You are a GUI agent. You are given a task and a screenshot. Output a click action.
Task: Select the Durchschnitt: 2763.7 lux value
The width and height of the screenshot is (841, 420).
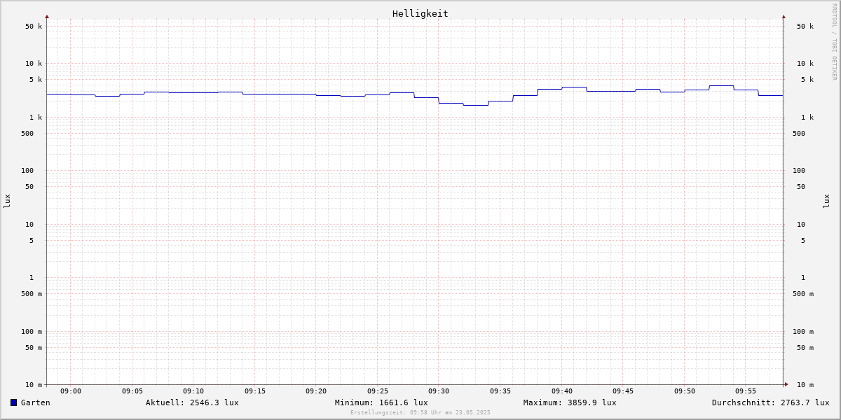tap(771, 402)
